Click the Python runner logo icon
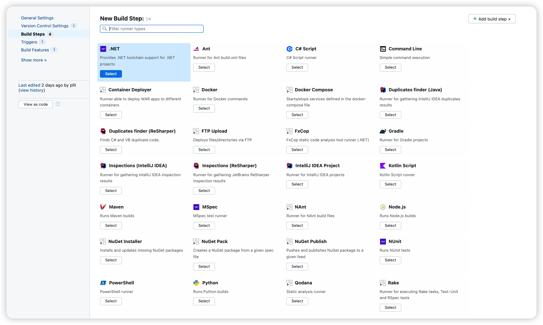 (196, 283)
